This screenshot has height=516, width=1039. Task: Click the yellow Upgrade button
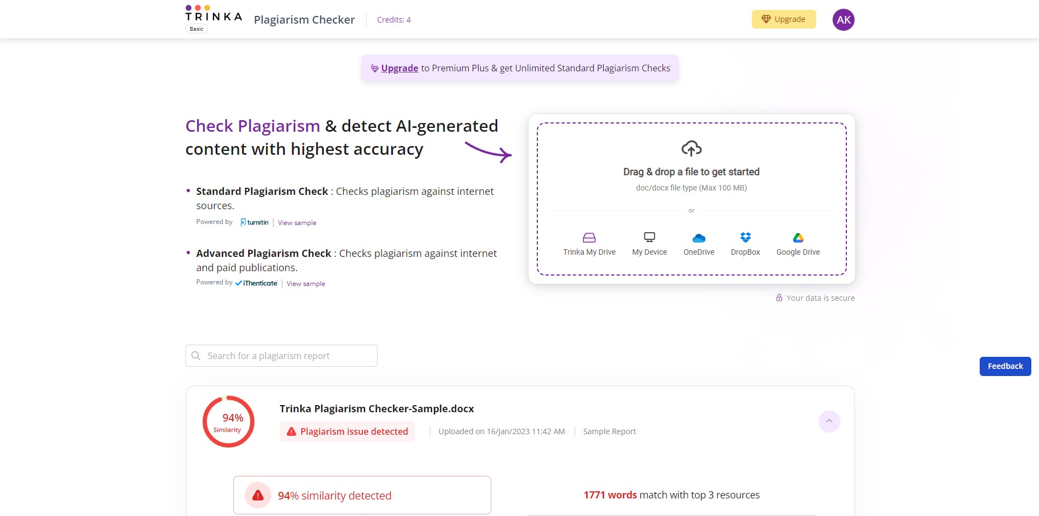784,19
